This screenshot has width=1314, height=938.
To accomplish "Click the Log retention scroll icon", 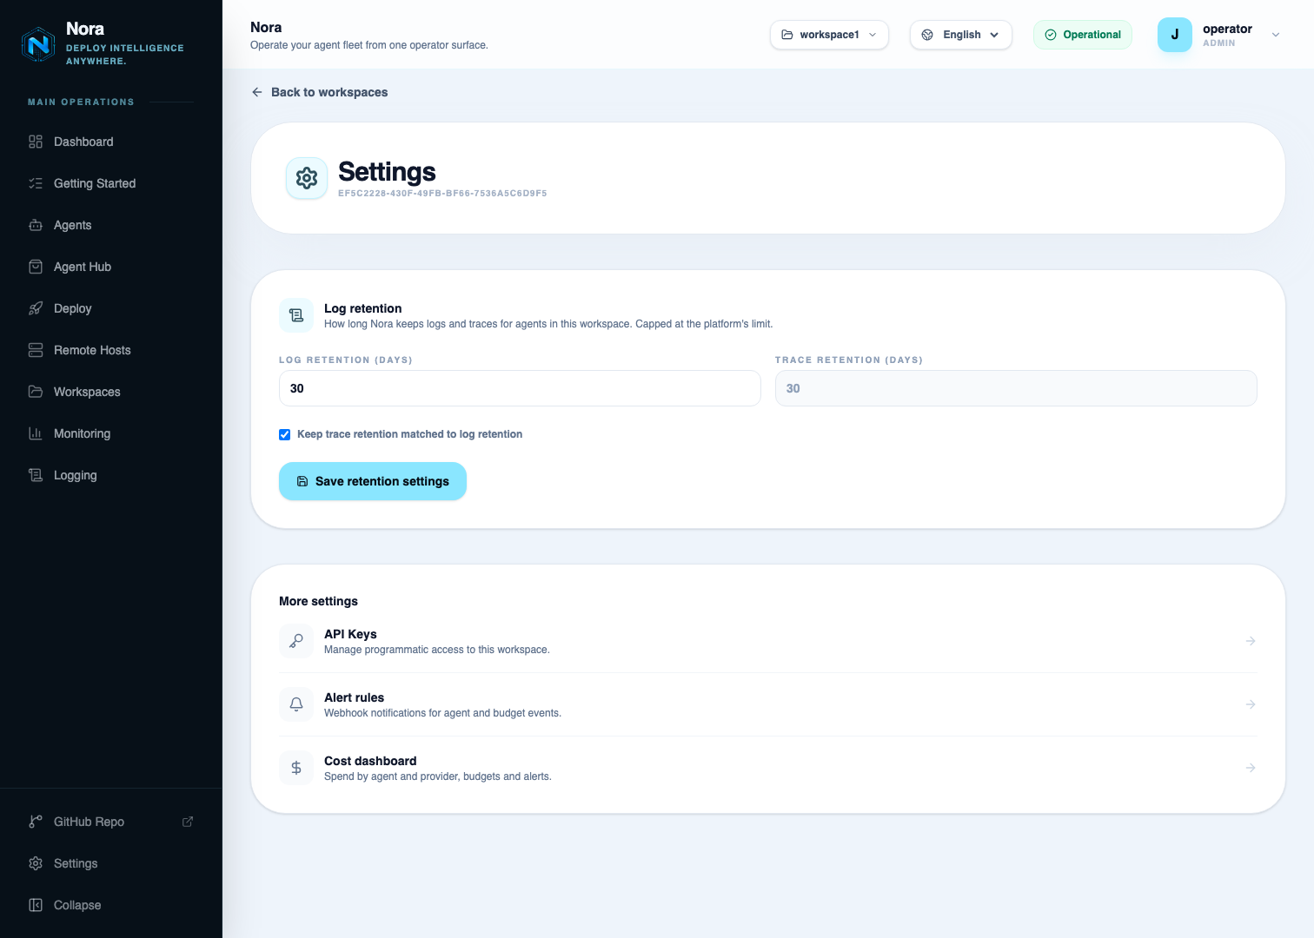I will [x=296, y=315].
